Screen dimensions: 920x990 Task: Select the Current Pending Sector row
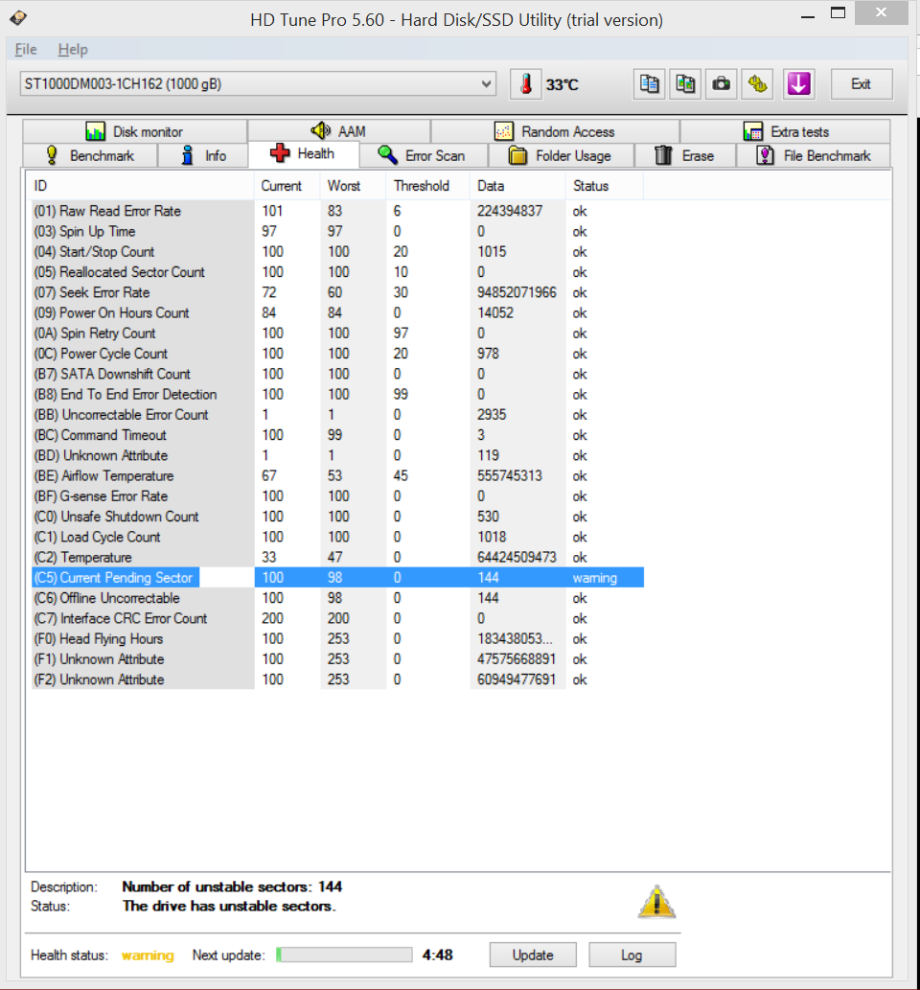[x=338, y=578]
